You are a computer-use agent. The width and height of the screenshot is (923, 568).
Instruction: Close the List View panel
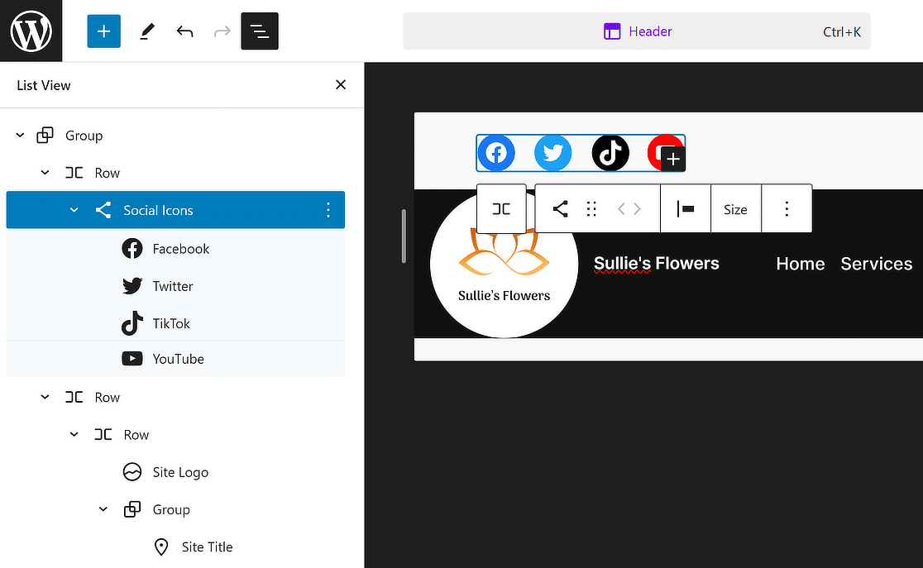pos(341,84)
